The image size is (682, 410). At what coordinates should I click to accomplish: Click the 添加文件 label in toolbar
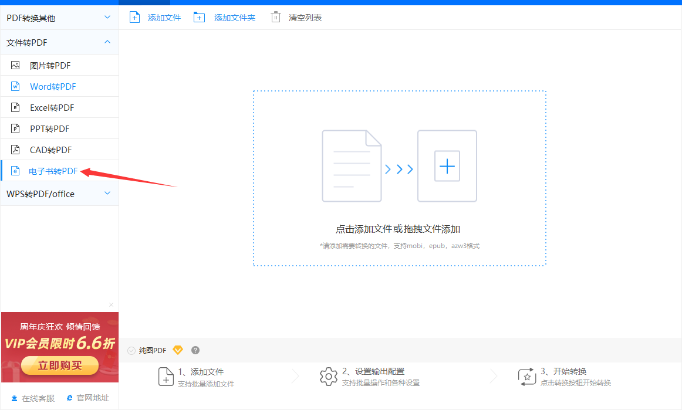click(x=164, y=18)
